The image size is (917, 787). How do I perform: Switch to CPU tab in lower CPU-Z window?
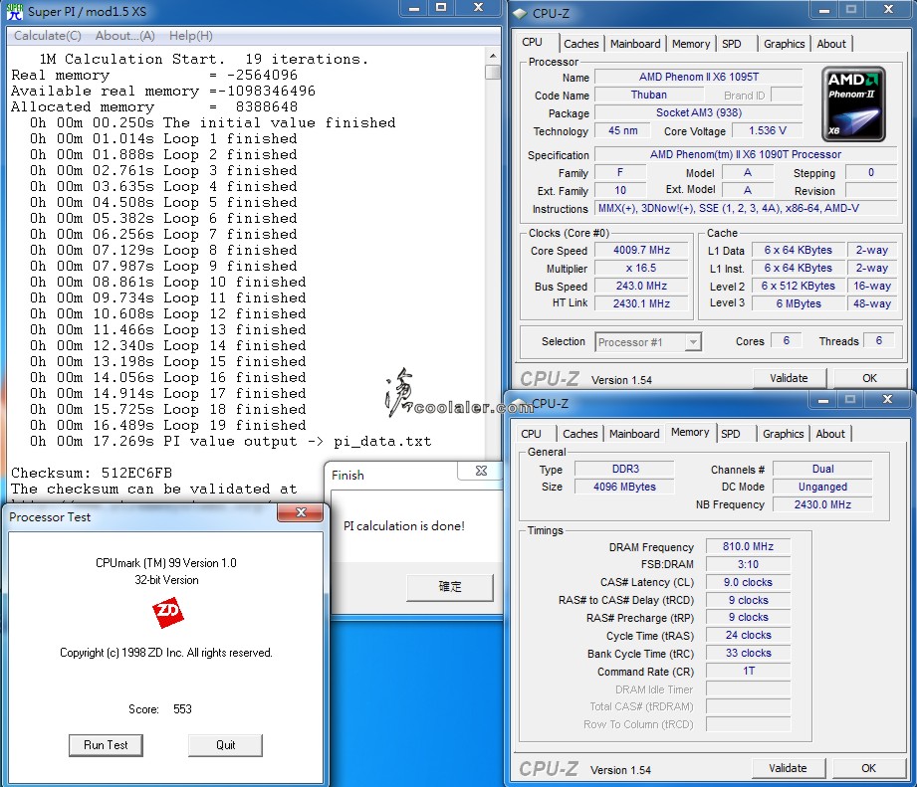coord(531,434)
